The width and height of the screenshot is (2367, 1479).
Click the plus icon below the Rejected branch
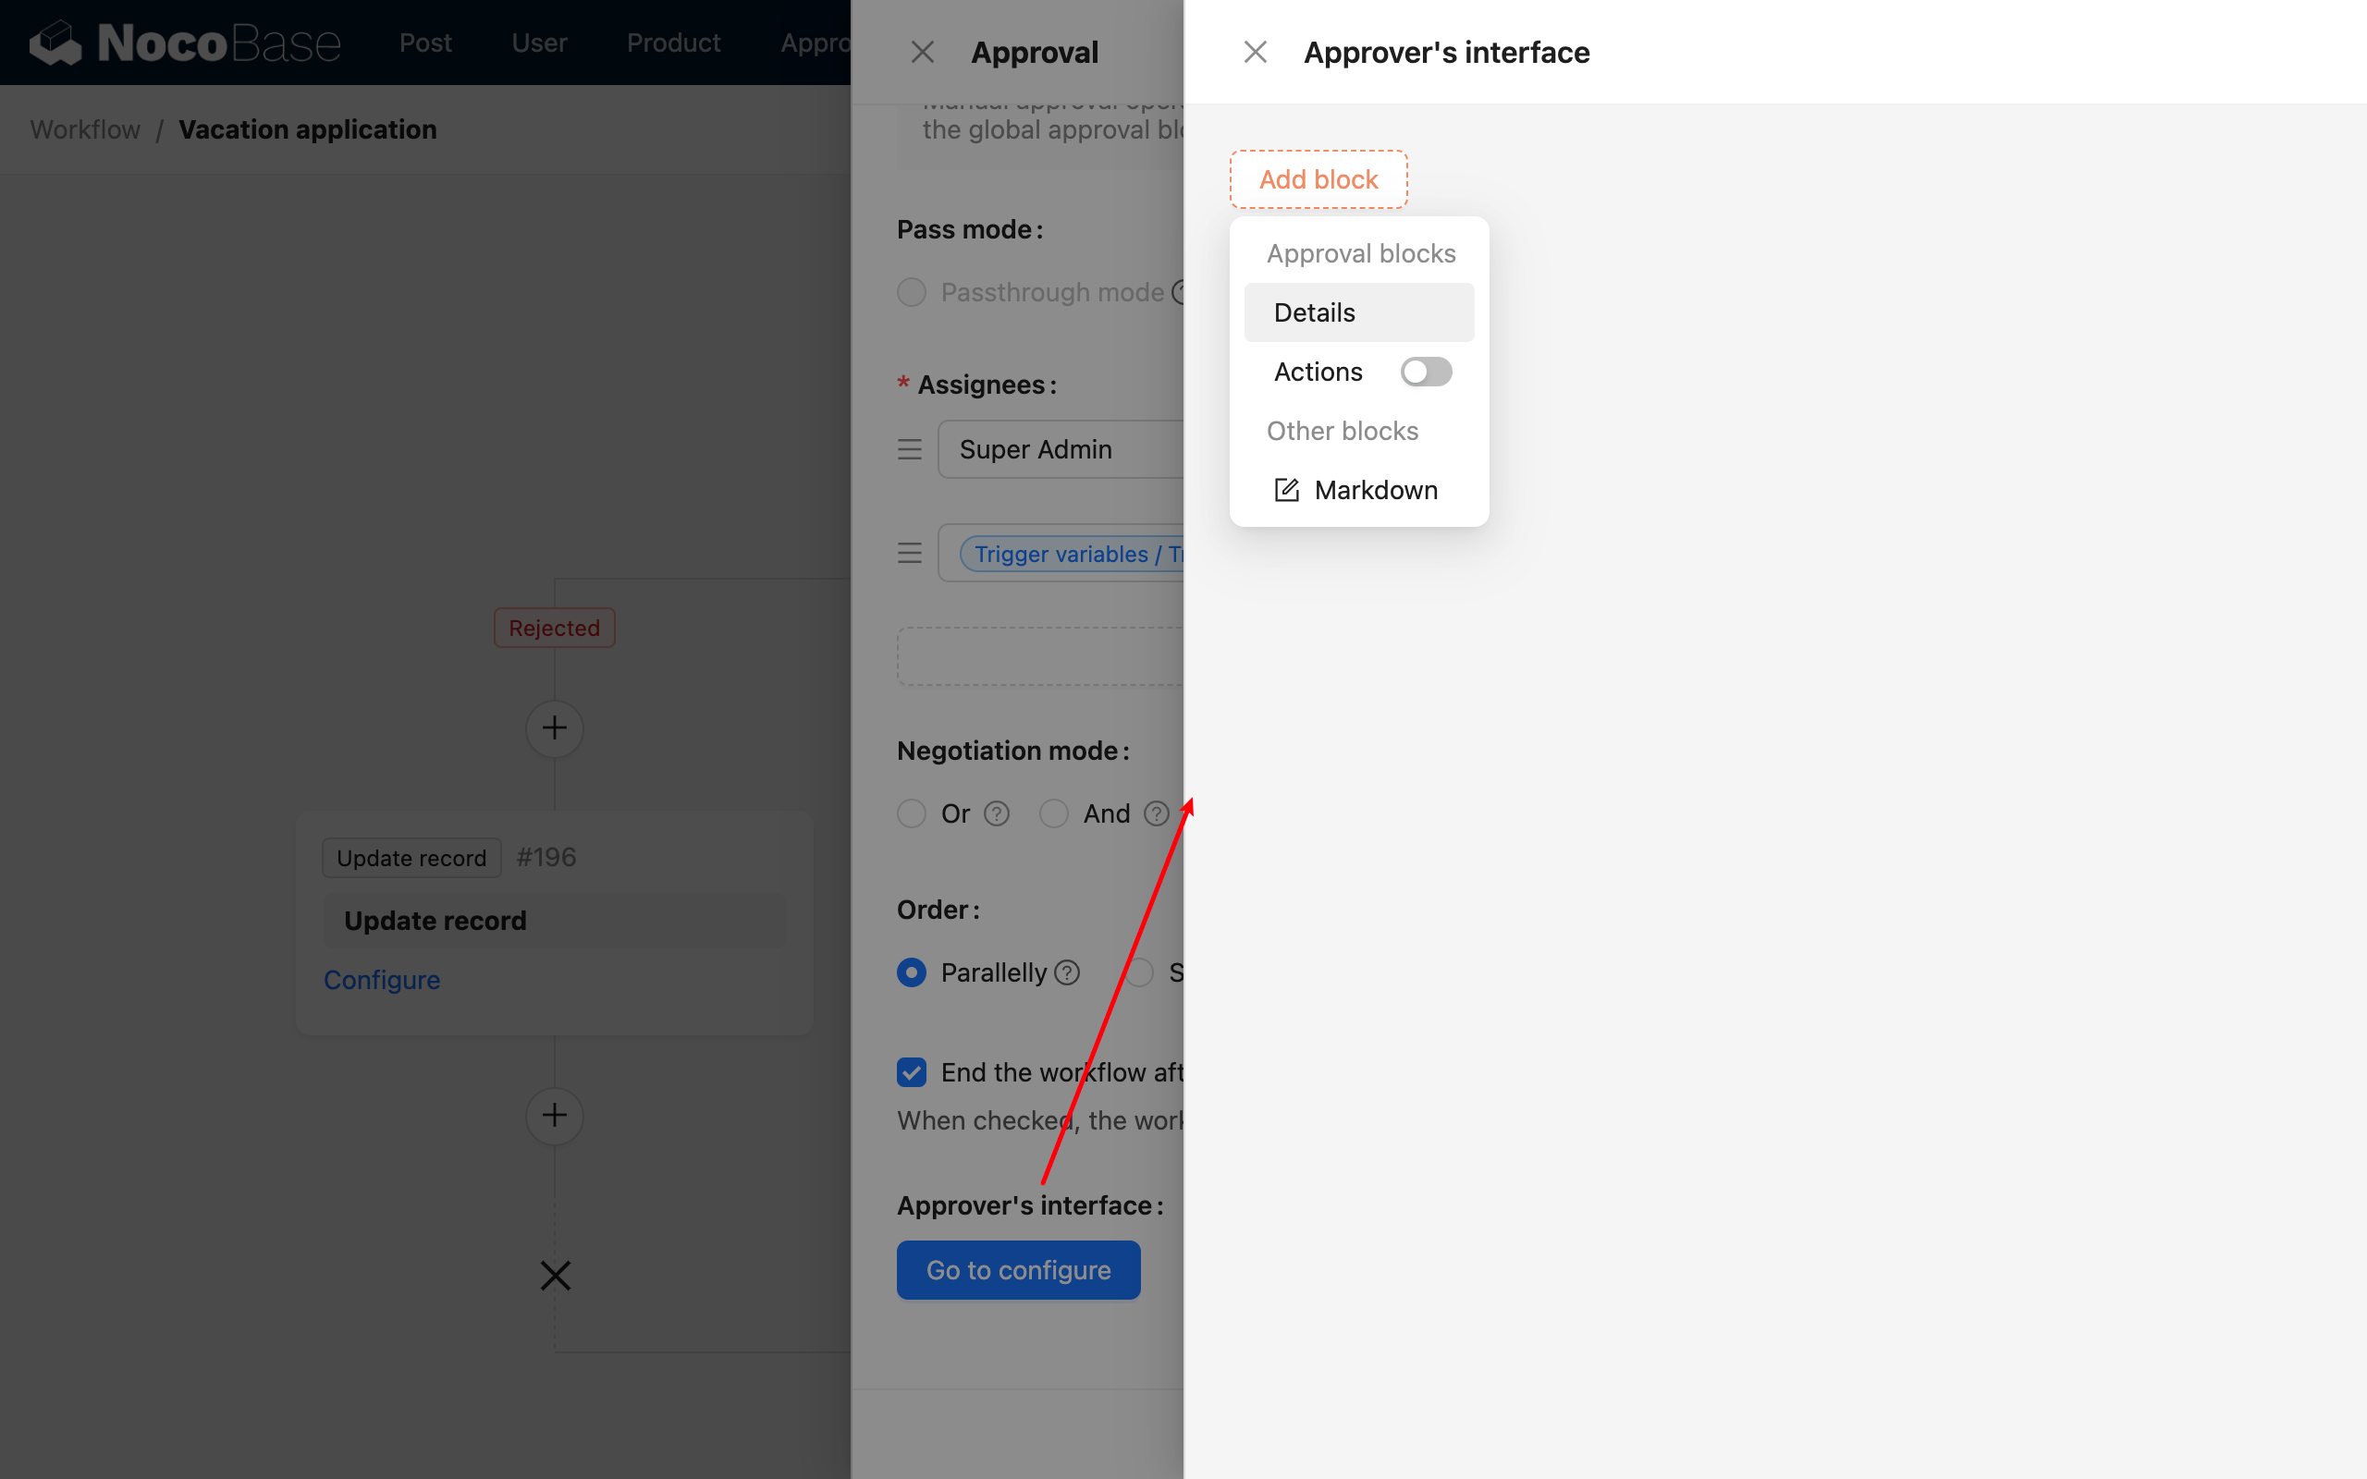coord(555,727)
